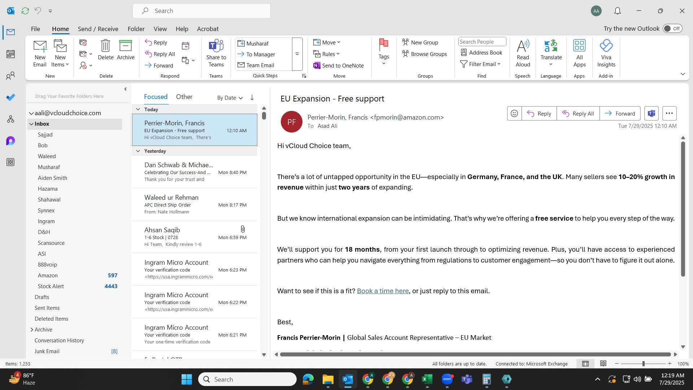Create a New Email
Image resolution: width=693 pixels, height=390 pixels.
point(40,53)
